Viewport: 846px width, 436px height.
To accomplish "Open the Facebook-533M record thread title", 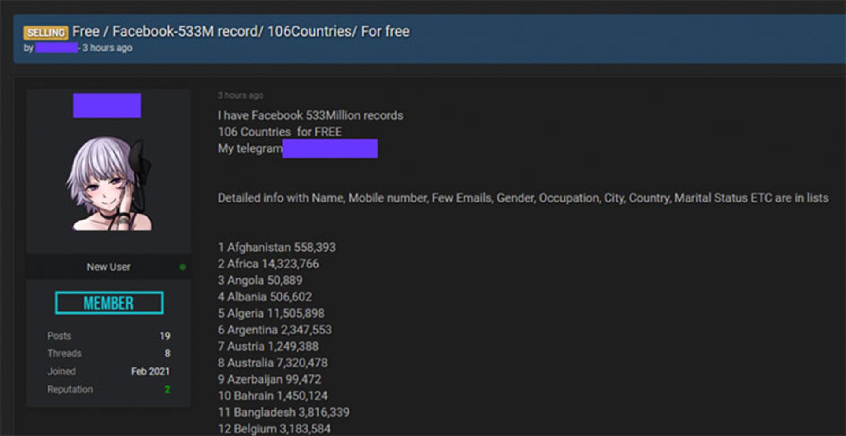I will pos(241,32).
